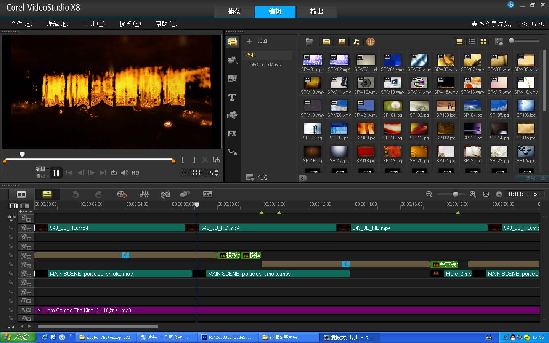Screen dimensions: 549x343
Task: Toggle show all visible tracks icon
Action: pyautogui.click(x=13, y=206)
